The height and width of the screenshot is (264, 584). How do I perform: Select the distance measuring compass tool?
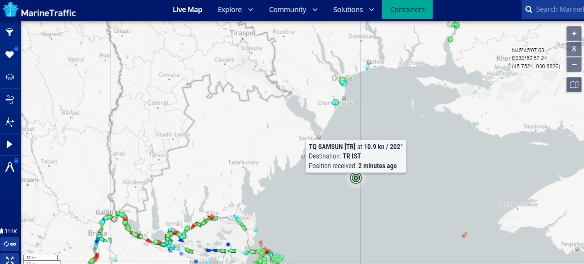pos(10,167)
